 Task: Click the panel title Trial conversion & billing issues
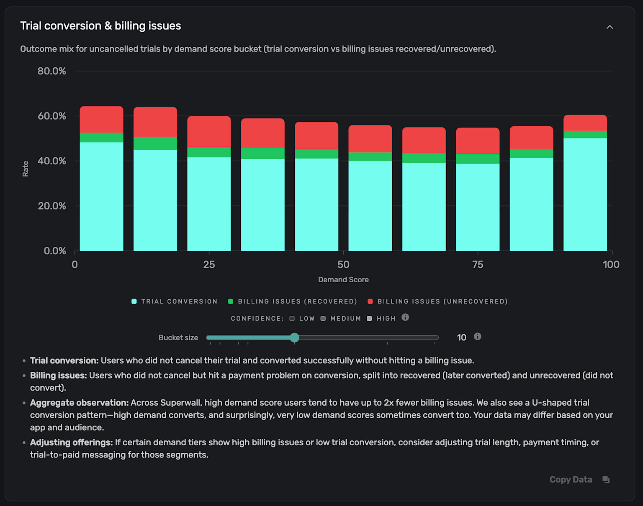[100, 26]
